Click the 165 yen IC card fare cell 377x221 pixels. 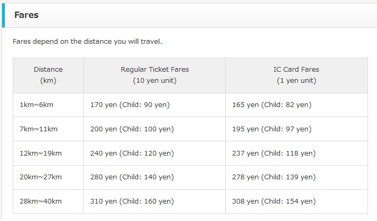tap(272, 105)
